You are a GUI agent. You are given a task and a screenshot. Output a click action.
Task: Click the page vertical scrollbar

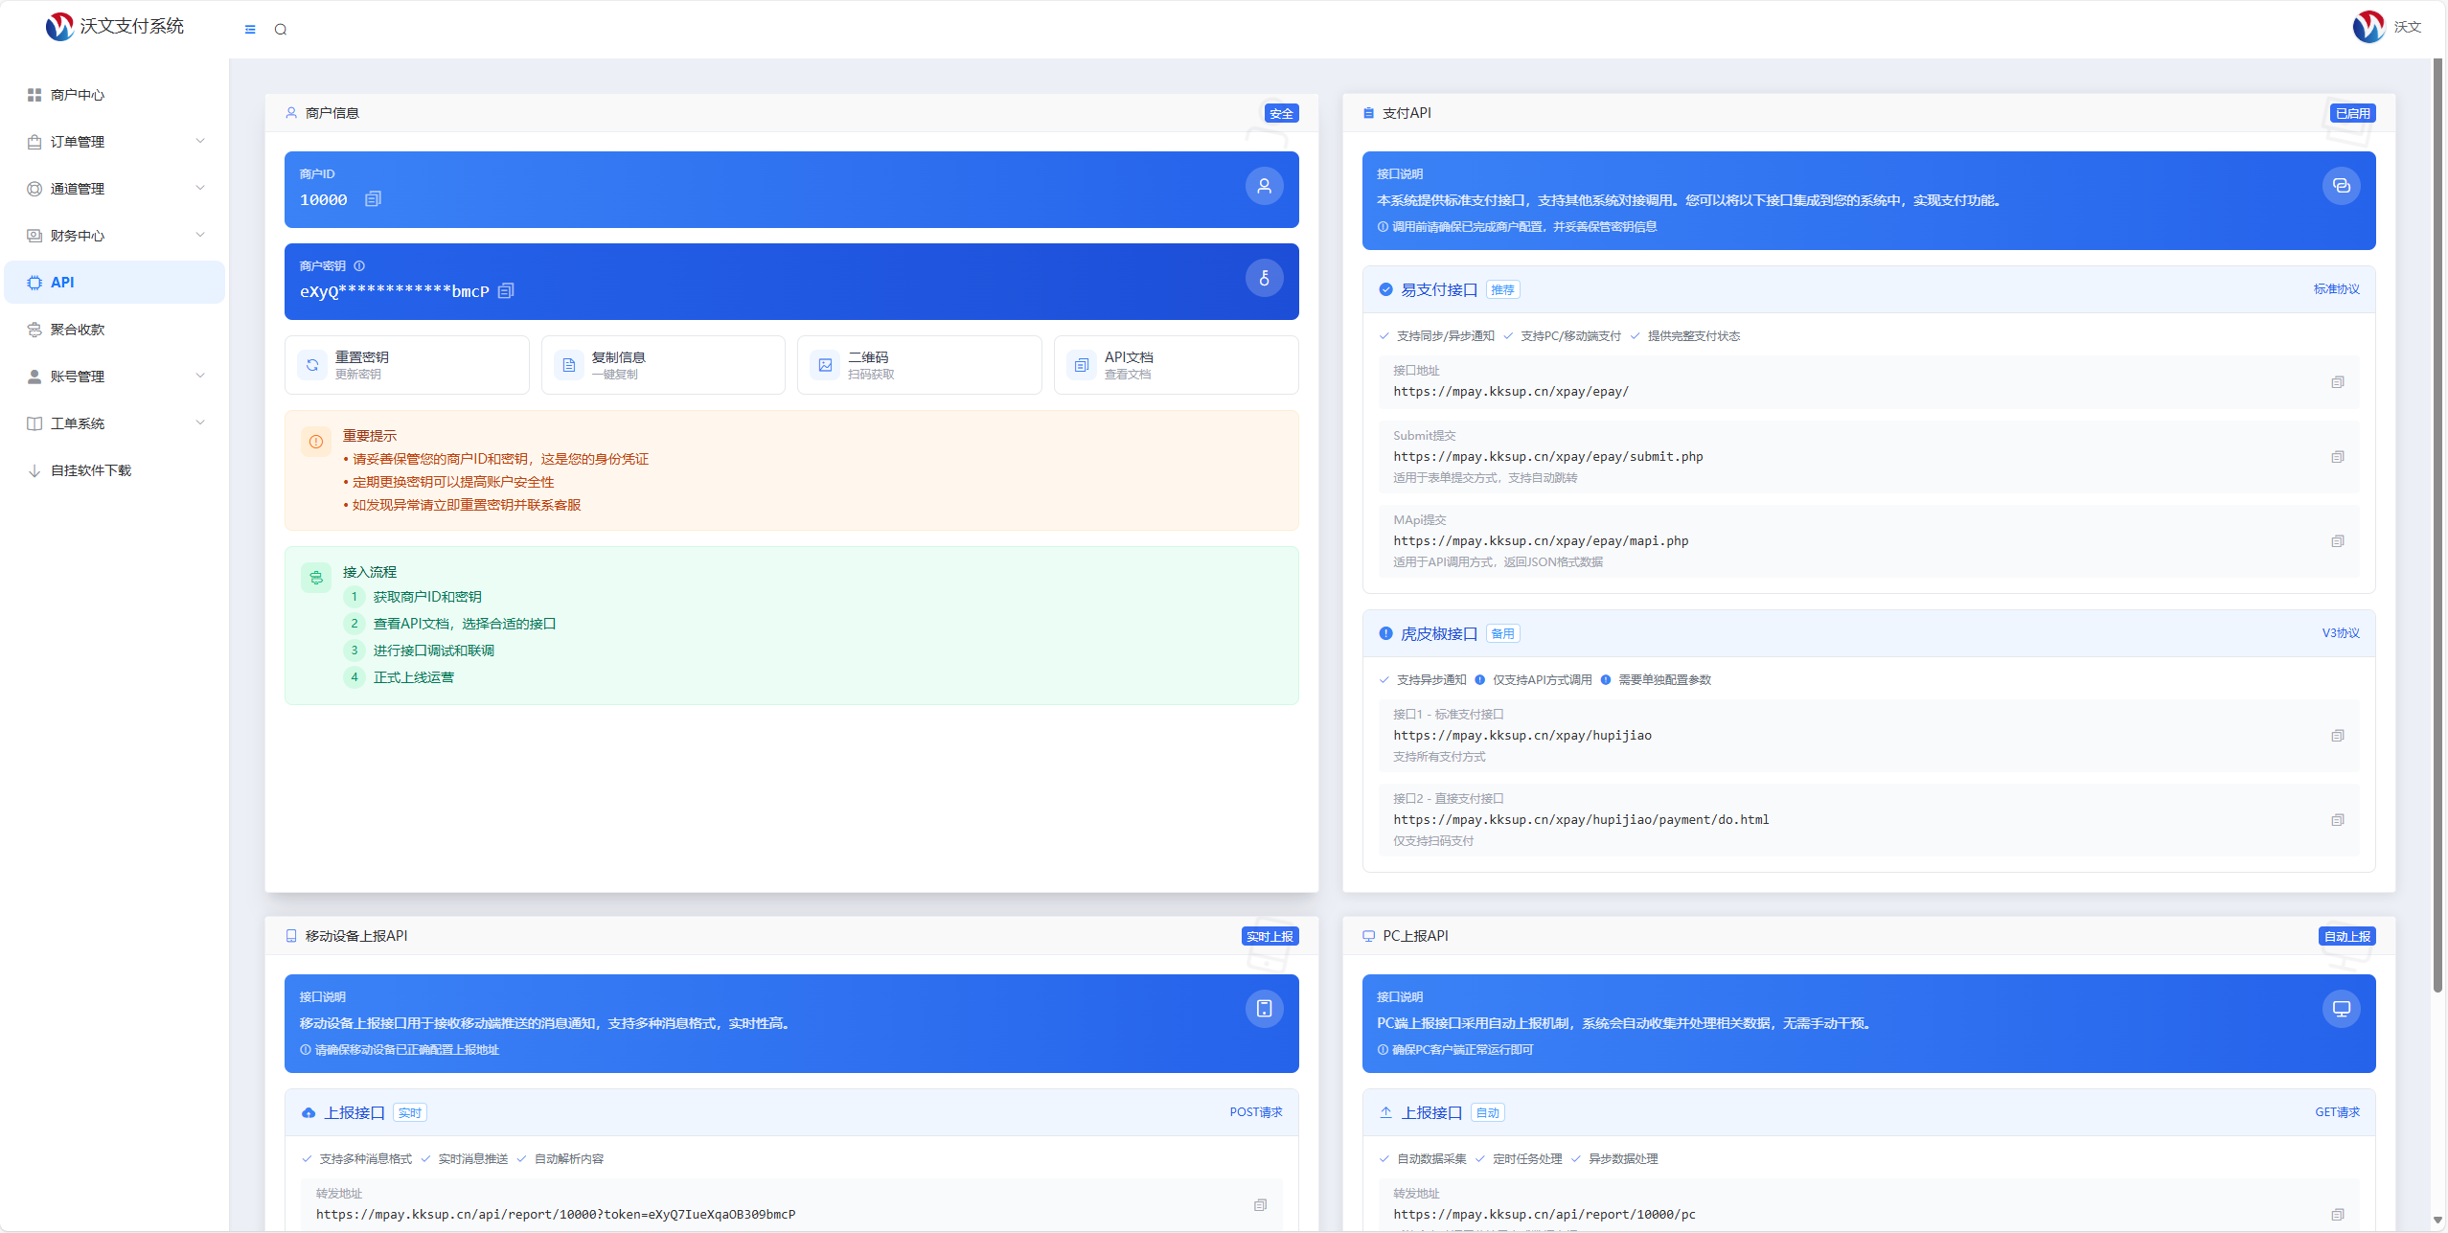click(x=2437, y=527)
